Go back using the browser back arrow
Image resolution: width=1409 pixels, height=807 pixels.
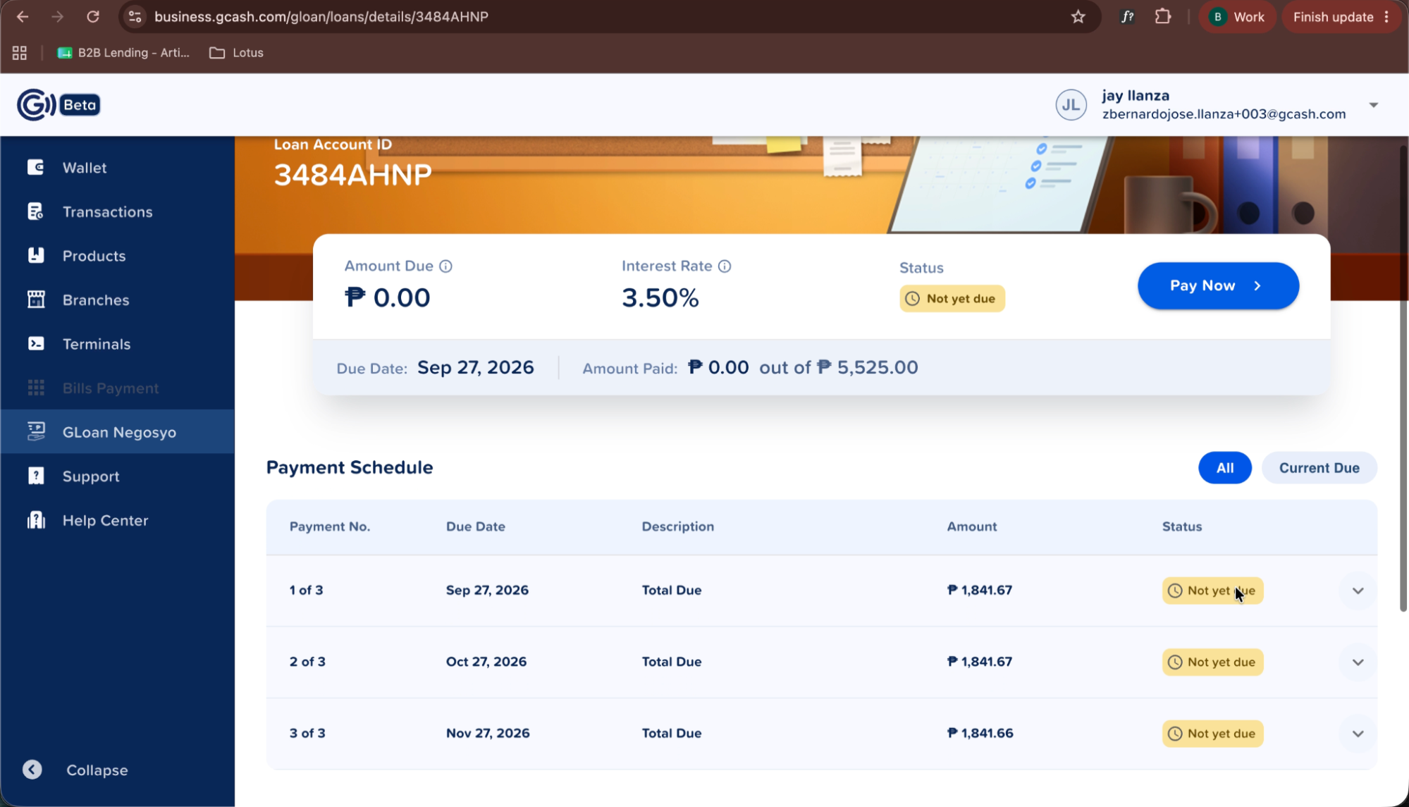23,17
